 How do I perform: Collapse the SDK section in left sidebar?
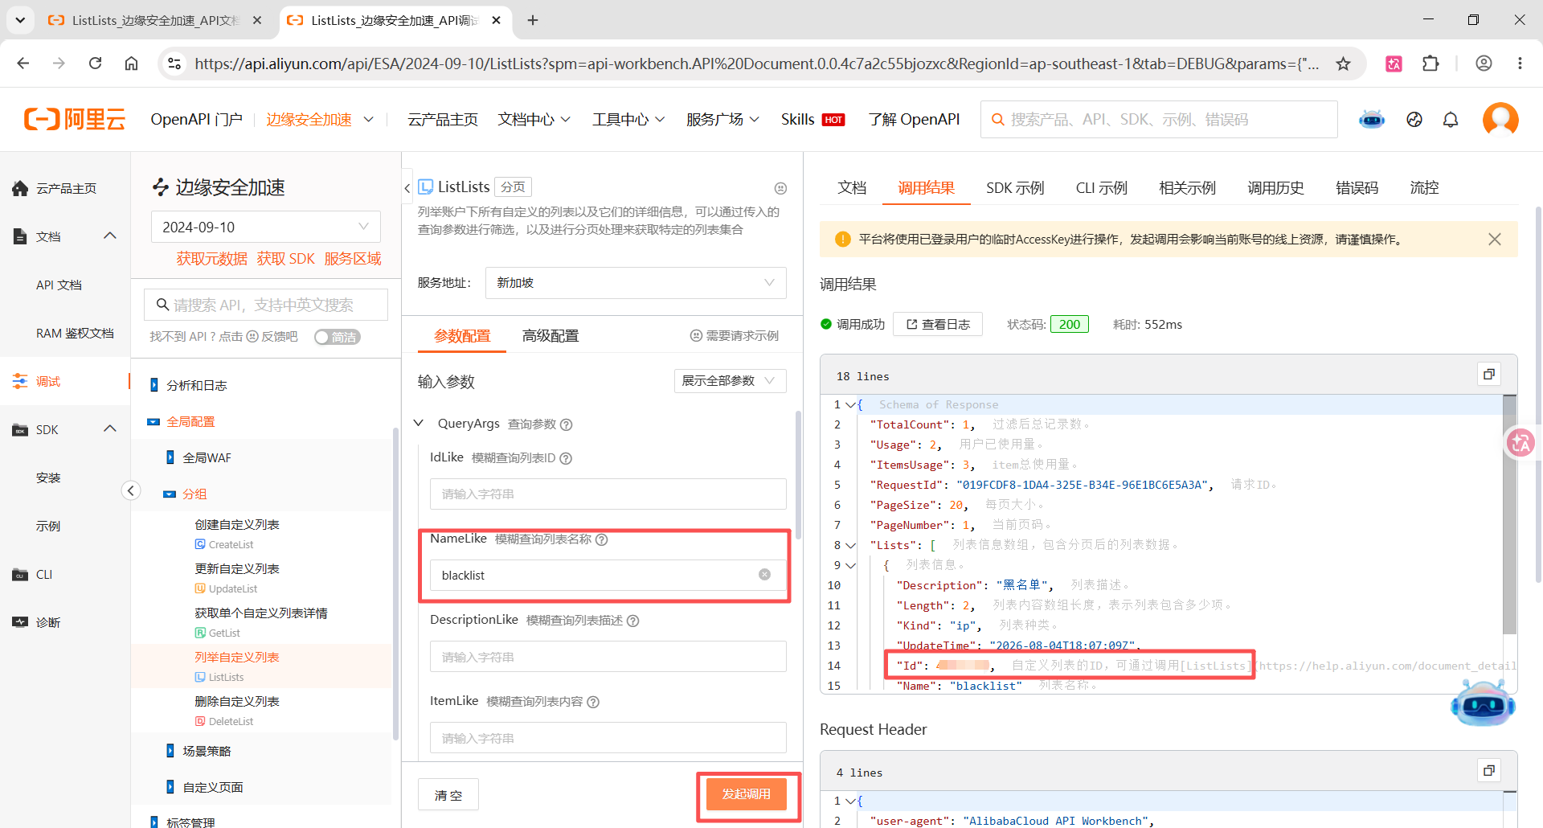tap(110, 428)
